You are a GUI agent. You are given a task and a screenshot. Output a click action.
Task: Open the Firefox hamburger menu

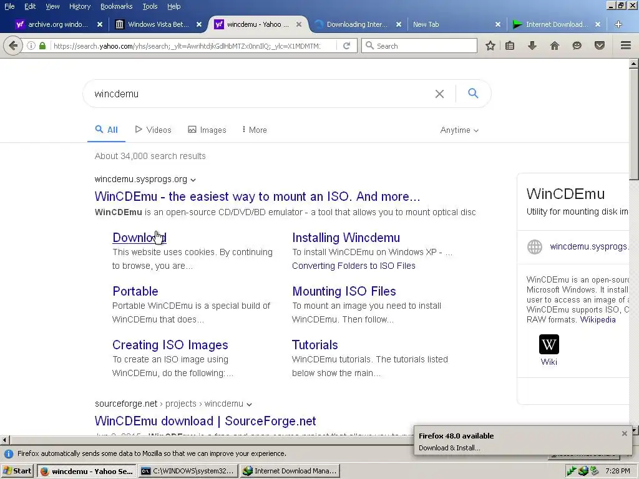[x=626, y=46]
